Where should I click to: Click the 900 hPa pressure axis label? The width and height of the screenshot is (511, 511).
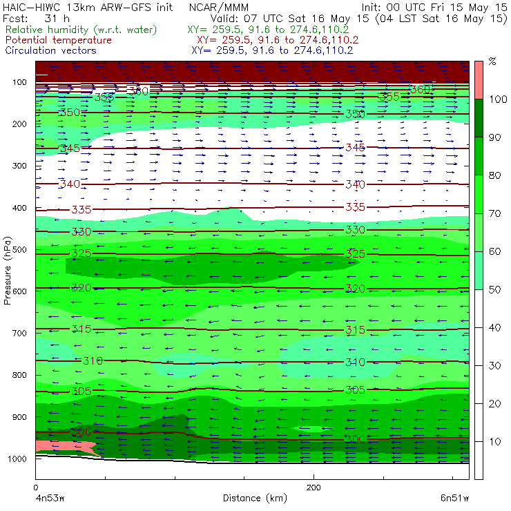[x=19, y=417]
